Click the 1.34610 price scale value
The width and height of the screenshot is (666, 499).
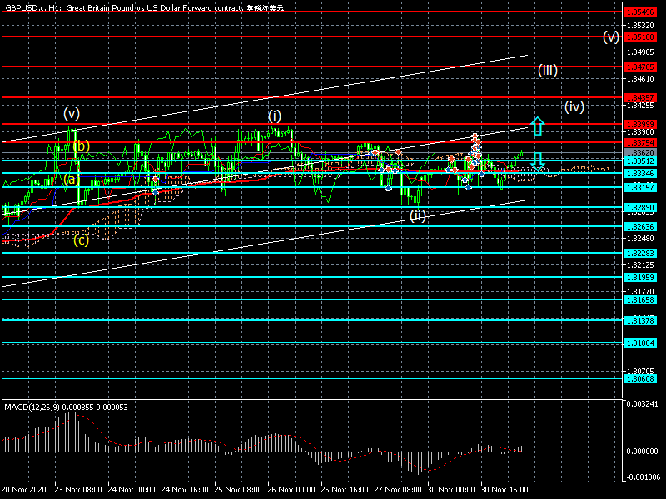640,79
